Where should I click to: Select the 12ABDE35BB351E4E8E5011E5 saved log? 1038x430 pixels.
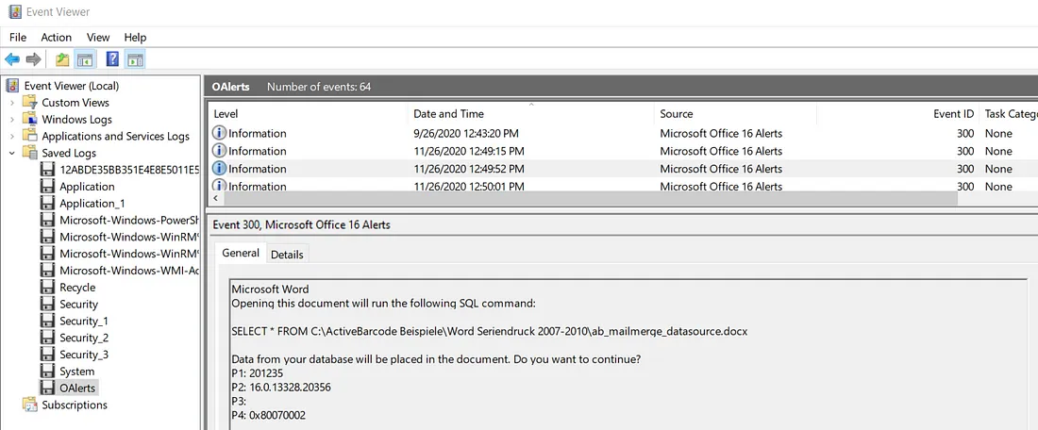coord(128,170)
